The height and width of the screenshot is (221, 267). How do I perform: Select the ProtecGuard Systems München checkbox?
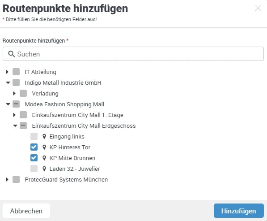coord(16,179)
